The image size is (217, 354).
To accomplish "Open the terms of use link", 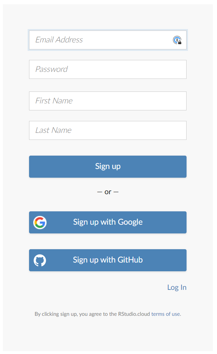I will pyautogui.click(x=166, y=314).
